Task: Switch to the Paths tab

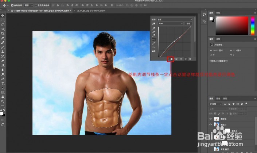Action: (225, 99)
